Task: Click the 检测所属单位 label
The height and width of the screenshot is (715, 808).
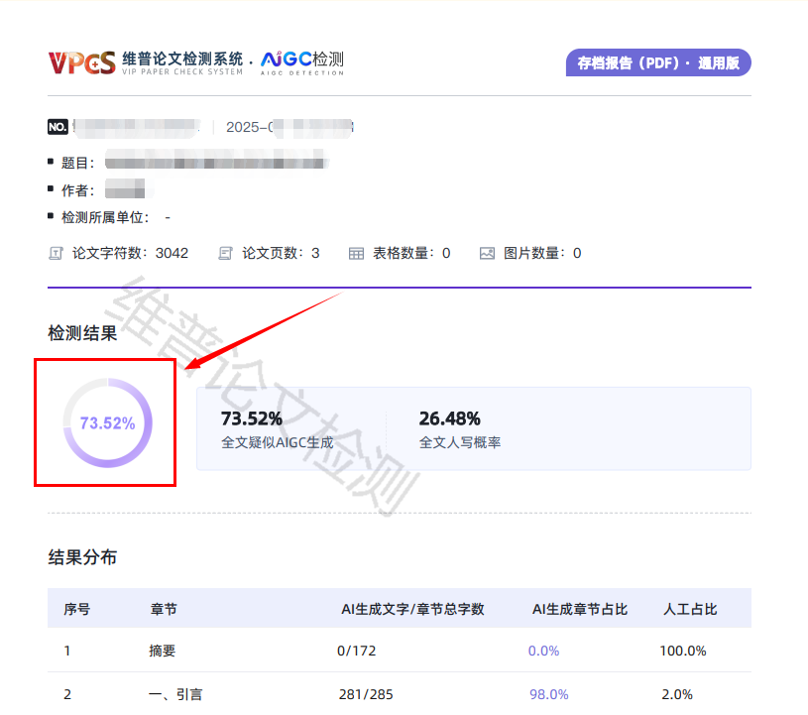Action: coord(105,217)
